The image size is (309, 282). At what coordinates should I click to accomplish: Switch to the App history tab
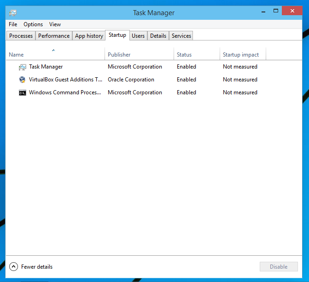[89, 36]
